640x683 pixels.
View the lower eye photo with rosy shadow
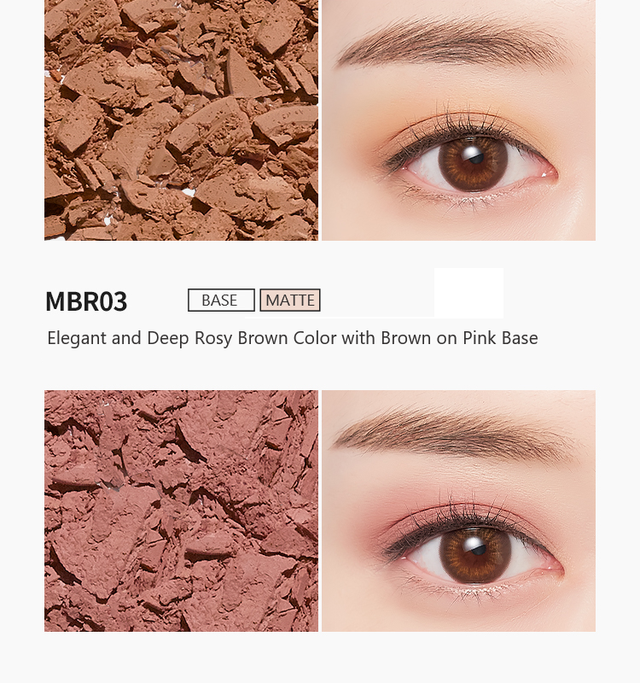click(x=458, y=511)
